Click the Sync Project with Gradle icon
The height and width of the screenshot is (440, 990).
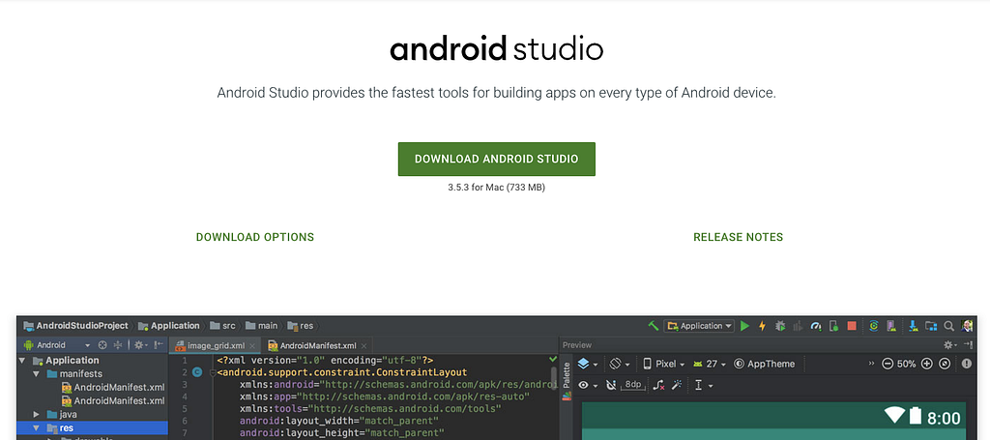point(874,326)
